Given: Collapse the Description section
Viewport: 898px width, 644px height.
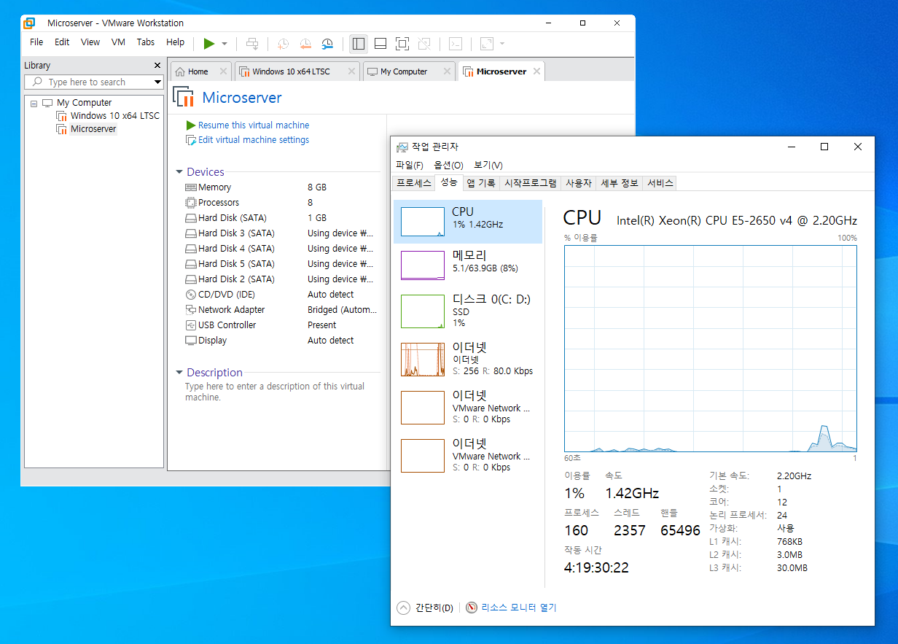Looking at the screenshot, I should [x=179, y=373].
